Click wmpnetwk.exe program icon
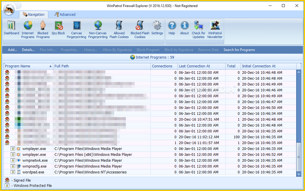 (18, 161)
